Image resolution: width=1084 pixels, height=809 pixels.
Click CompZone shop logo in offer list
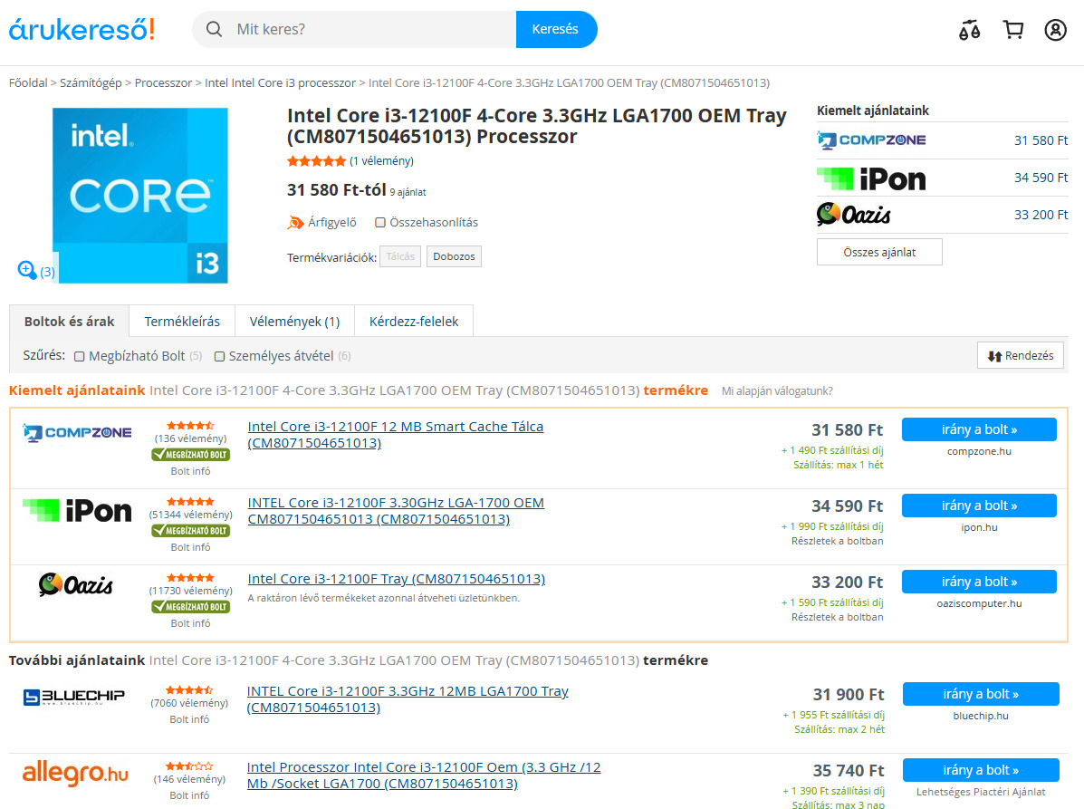77,433
